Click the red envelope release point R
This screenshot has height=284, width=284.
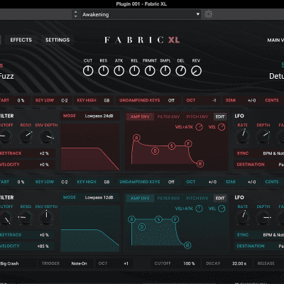200,163
